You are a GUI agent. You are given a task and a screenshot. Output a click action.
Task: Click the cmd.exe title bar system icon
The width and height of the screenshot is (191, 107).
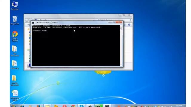click(x=33, y=23)
